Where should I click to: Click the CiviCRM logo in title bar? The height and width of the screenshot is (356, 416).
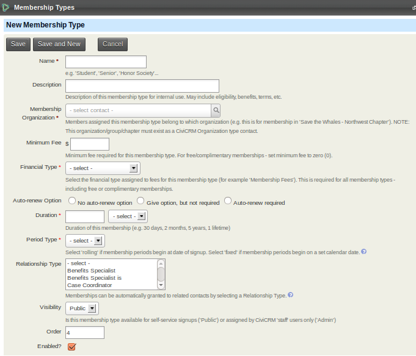6,7
